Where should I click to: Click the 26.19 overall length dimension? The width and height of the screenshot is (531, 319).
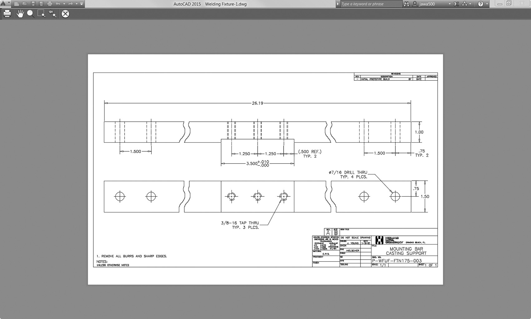pyautogui.click(x=258, y=103)
